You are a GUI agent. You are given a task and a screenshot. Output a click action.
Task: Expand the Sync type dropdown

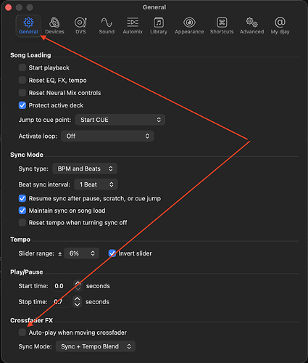coord(85,168)
